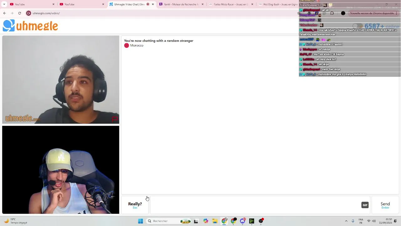Click the browser forward arrow
Image resolution: width=401 pixels, height=226 pixels.
tap(12, 13)
